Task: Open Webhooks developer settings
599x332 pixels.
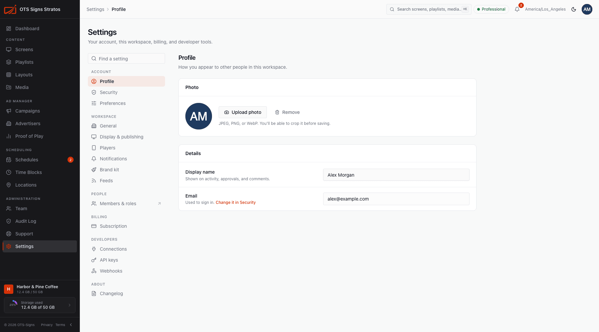Action: point(126,271)
